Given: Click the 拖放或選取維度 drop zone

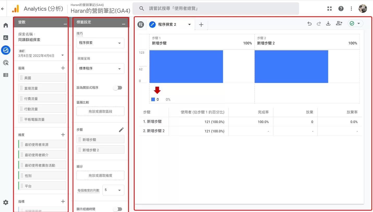Looking at the screenshot, I should point(100,175).
